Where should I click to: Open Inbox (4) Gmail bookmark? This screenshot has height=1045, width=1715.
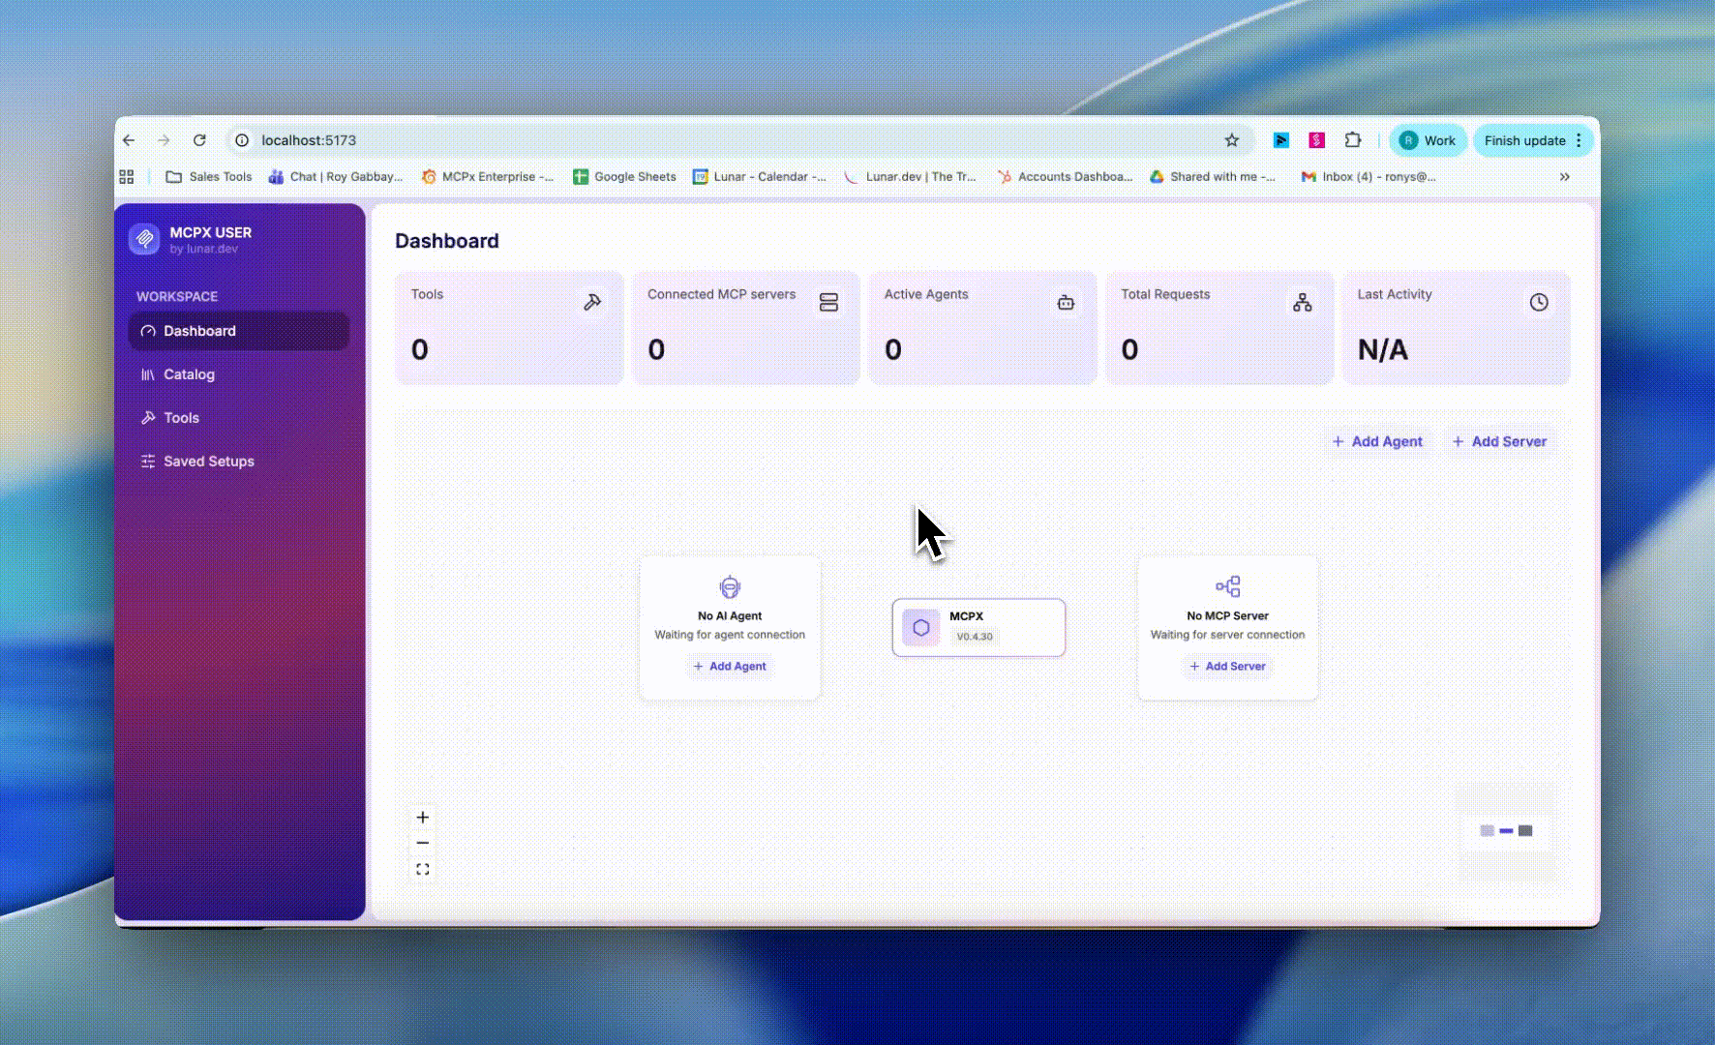1369,177
